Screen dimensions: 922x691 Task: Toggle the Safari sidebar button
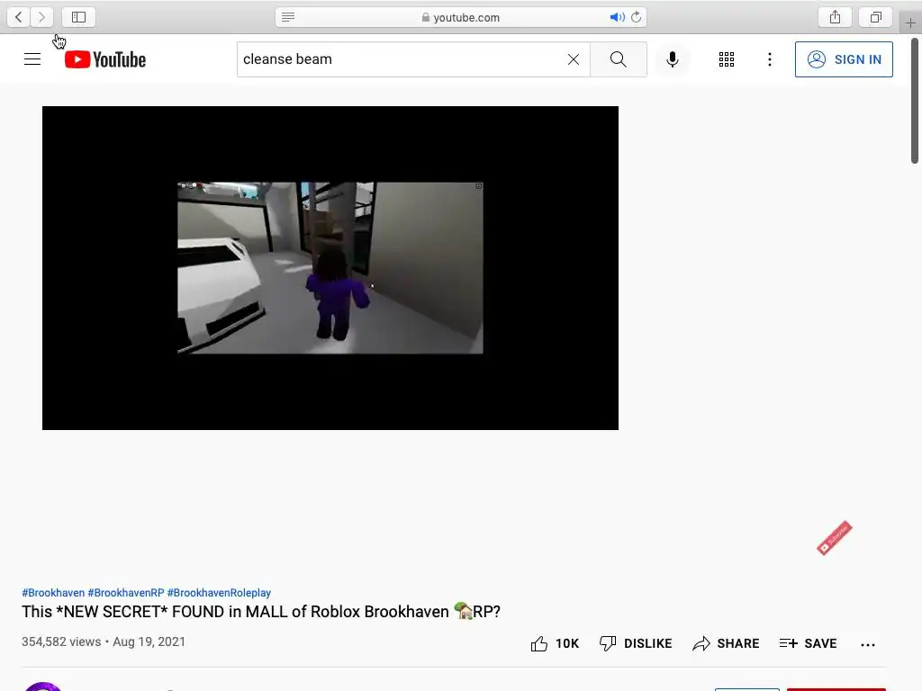[79, 17]
